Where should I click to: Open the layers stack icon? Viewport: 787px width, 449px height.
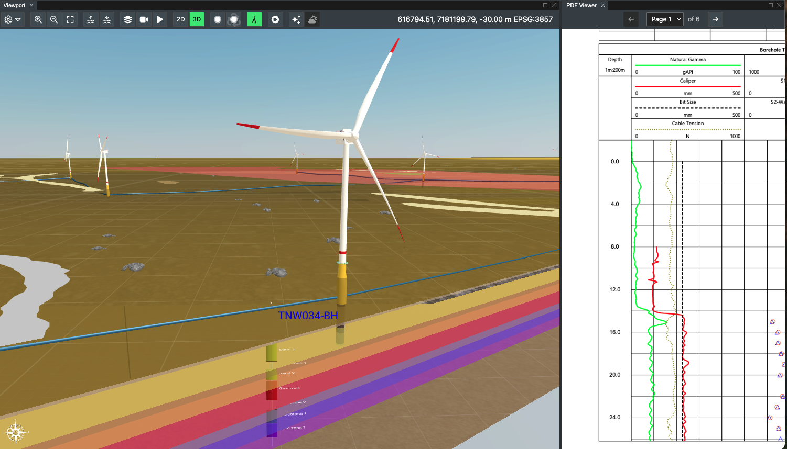(128, 19)
